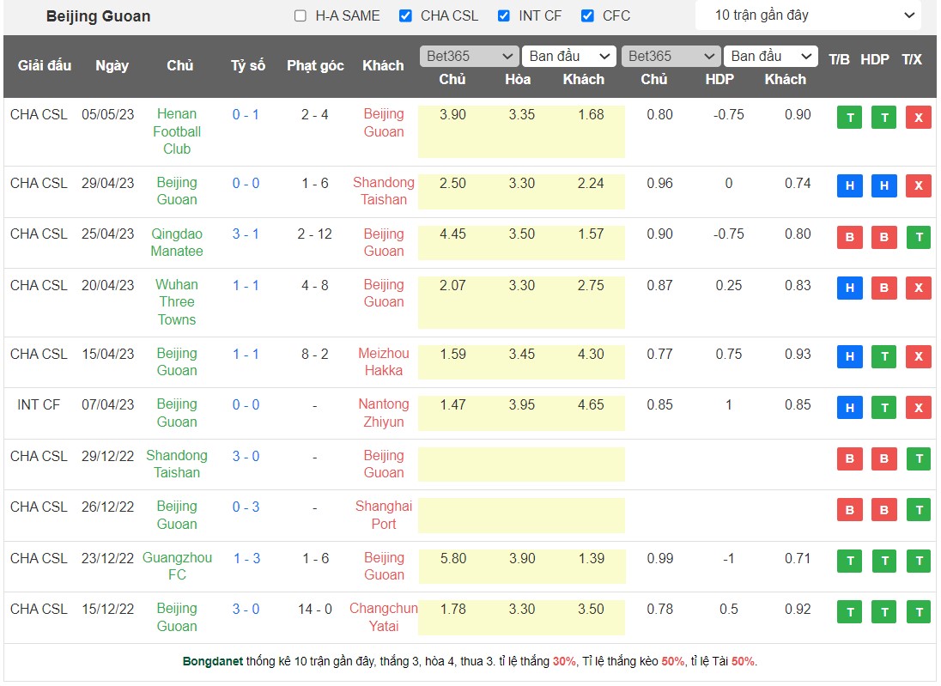Click red B T/B badge in Shanghai Port row
Image resolution: width=941 pixels, height=686 pixels.
[849, 510]
